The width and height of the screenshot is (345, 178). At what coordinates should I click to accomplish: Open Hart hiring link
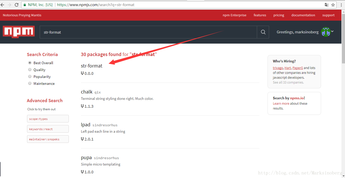click(288, 68)
